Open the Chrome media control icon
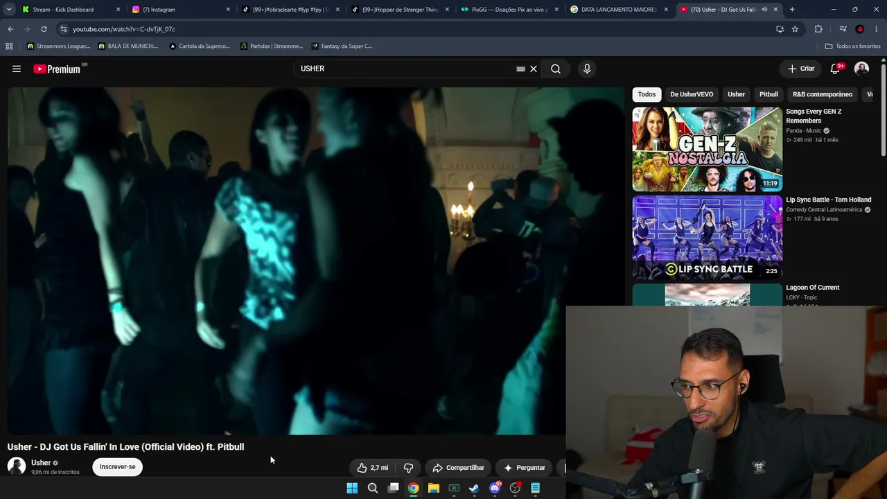The height and width of the screenshot is (499, 887). [843, 29]
